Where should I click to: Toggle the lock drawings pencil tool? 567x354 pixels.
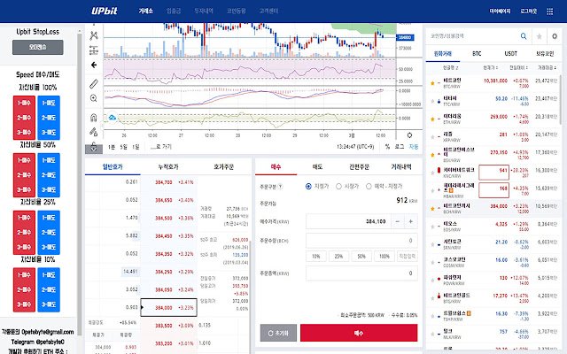click(94, 132)
